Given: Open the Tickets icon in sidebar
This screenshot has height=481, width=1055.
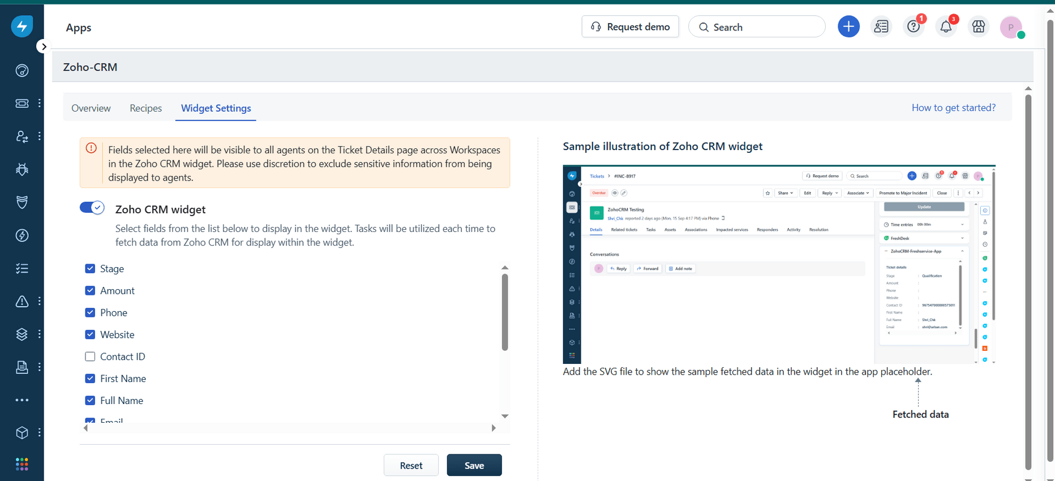Looking at the screenshot, I should pyautogui.click(x=22, y=104).
